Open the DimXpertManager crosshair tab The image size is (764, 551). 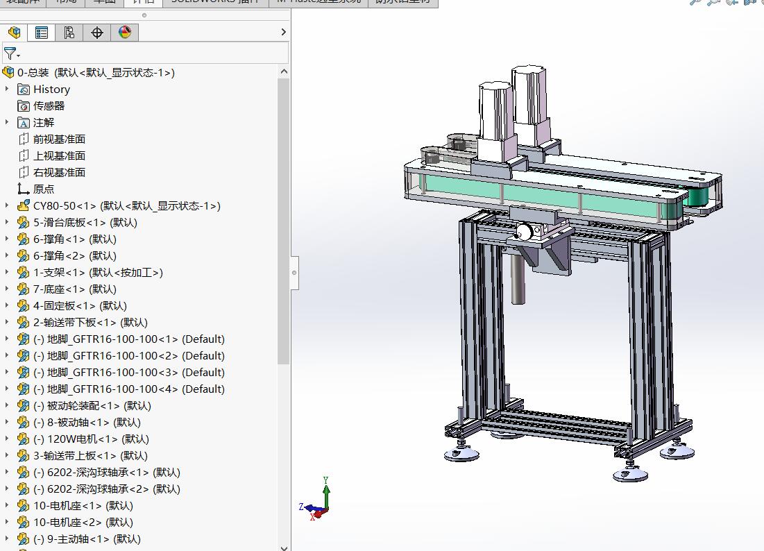click(97, 33)
